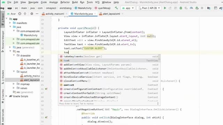Screen dimensions: 223x125
Task: Close the activity_main.xml tab
Action: tap(67, 14)
